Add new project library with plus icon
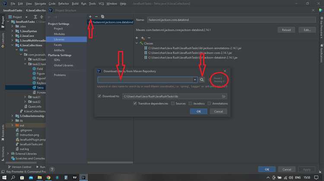Viewport: 324px width, 181px height. (x=90, y=16)
